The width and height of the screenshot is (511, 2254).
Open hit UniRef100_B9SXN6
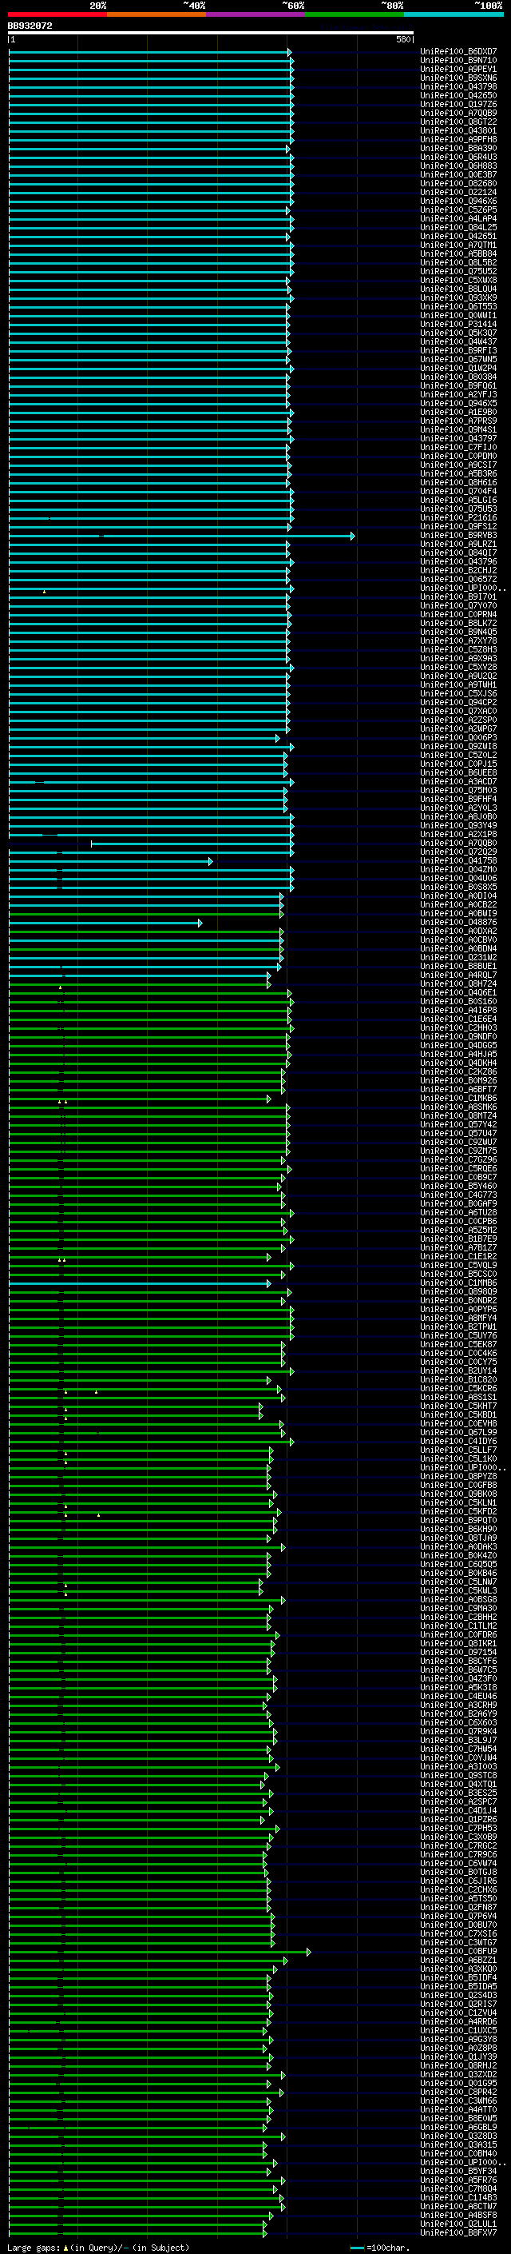[x=458, y=78]
